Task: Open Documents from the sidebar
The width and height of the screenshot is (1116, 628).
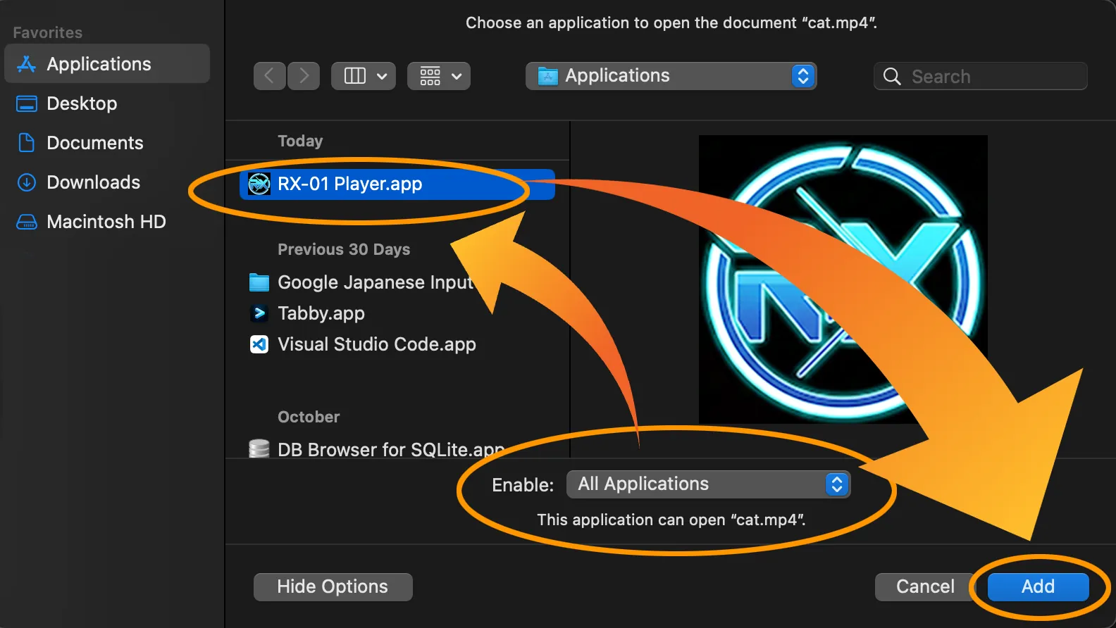Action: 94,143
